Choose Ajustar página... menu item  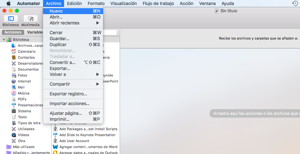coord(73,113)
